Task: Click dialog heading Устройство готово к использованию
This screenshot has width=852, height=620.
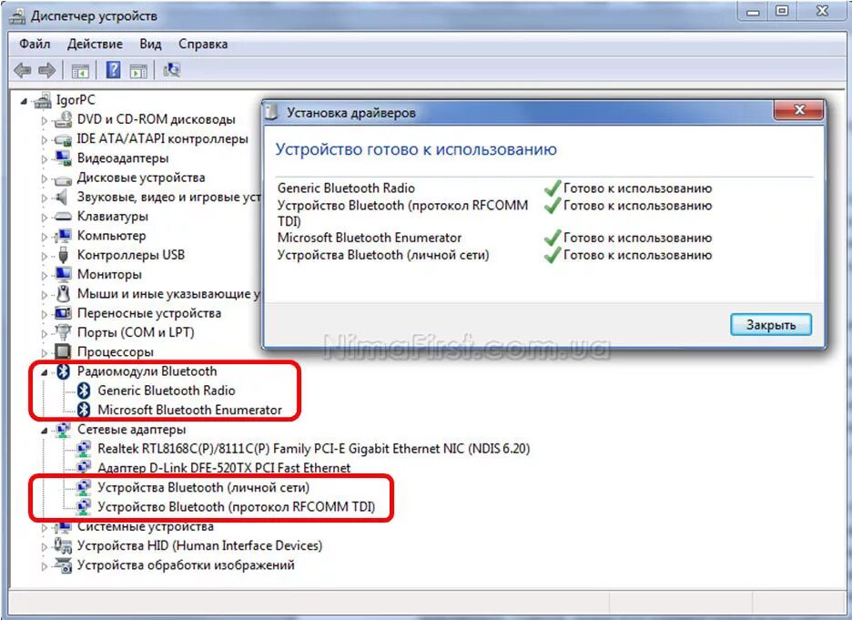Action: click(x=416, y=149)
